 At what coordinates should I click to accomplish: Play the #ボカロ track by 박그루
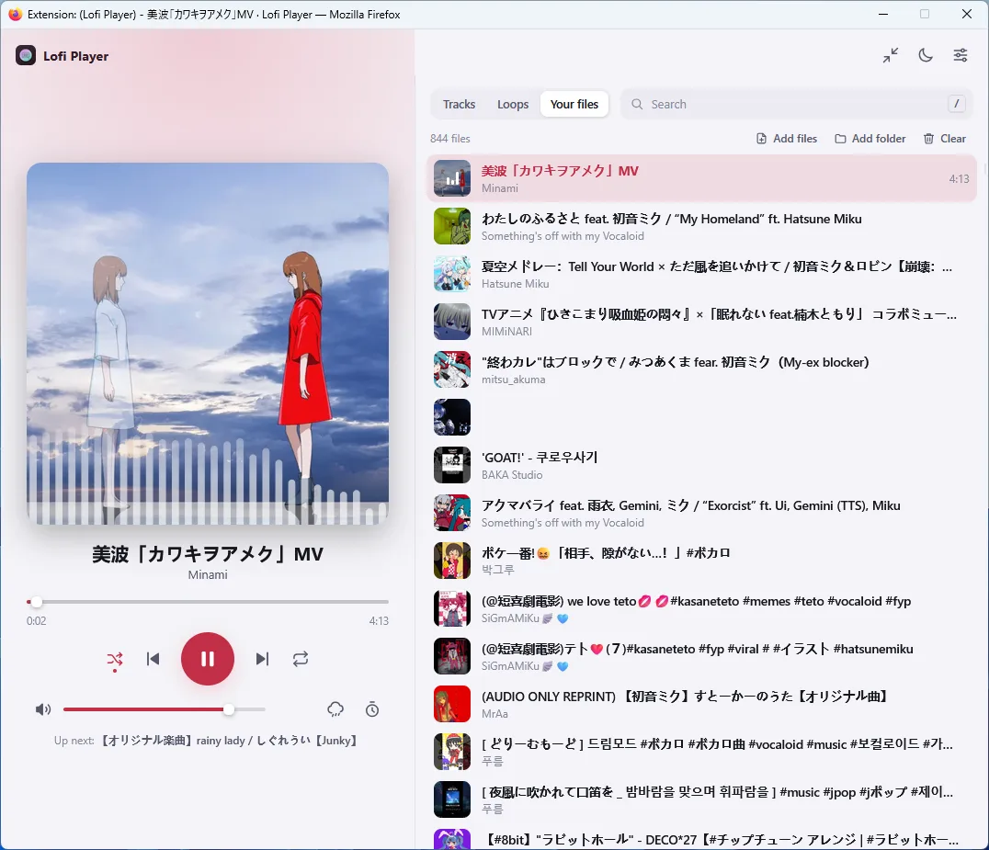(701, 561)
